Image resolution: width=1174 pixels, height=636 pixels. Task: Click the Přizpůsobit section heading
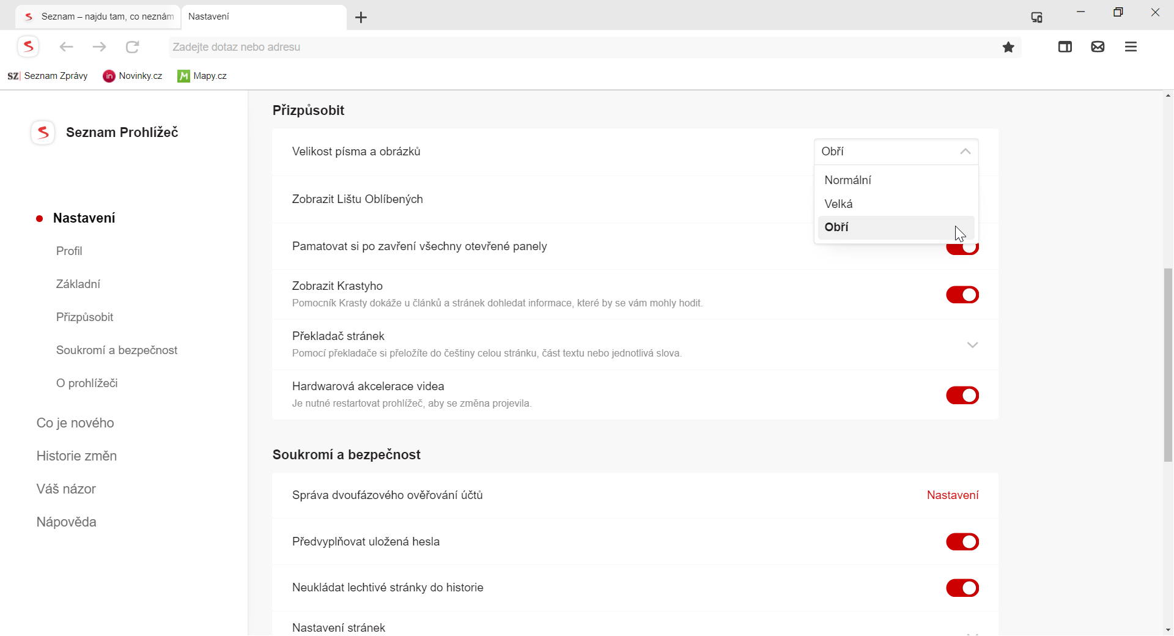[x=308, y=111]
